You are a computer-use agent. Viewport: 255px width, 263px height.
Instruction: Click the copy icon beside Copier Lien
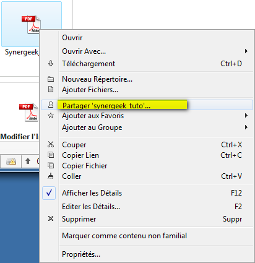point(51,155)
